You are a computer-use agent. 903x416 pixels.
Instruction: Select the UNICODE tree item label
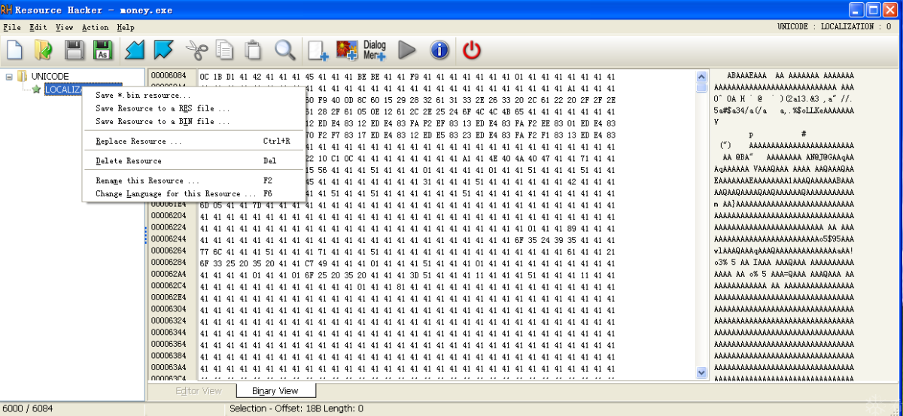(50, 76)
